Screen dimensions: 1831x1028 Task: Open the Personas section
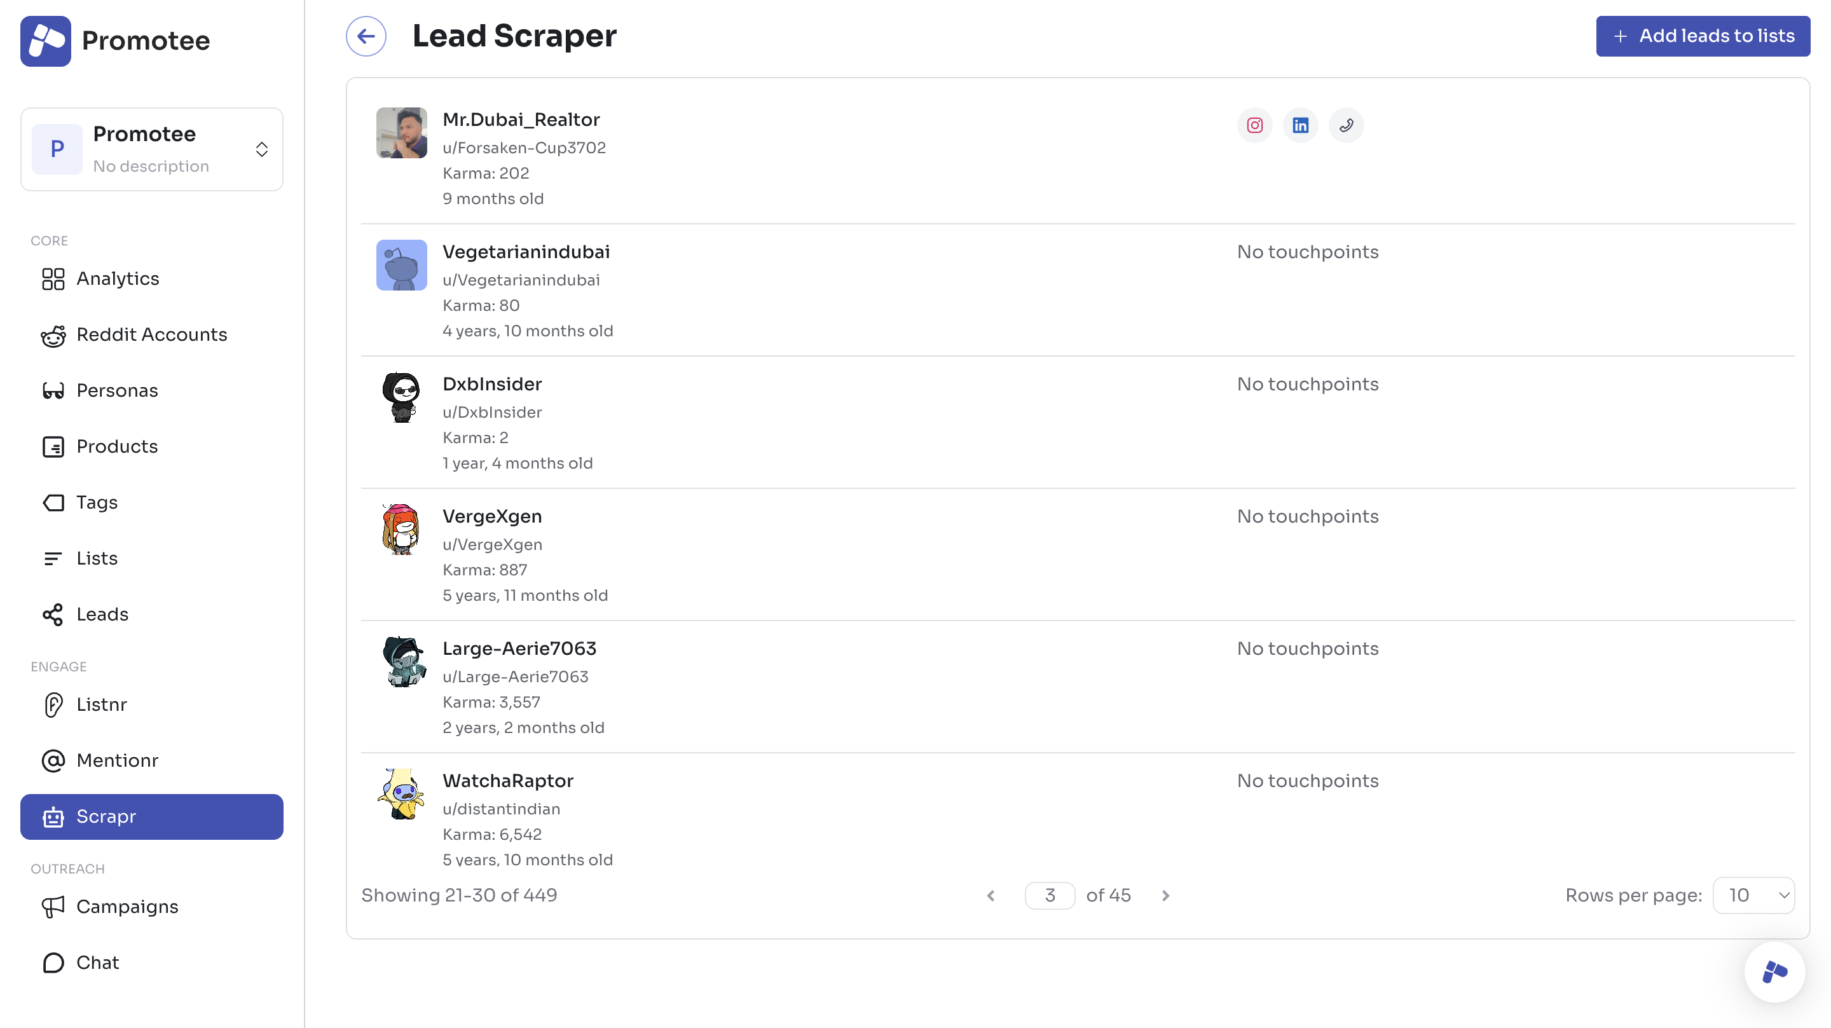(x=116, y=390)
